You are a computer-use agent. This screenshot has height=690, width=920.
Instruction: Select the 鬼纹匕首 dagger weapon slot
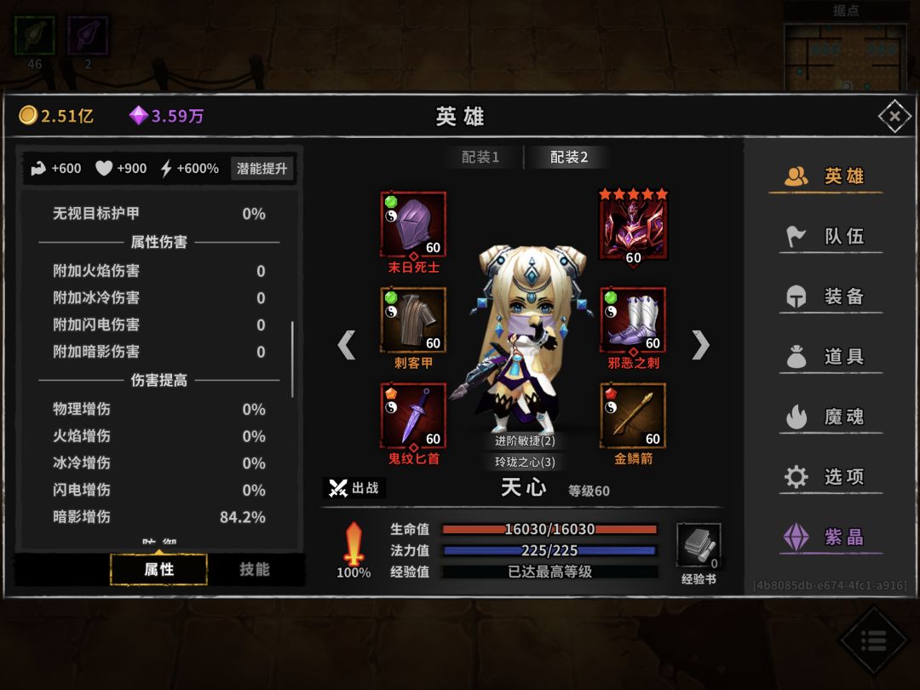tap(413, 416)
